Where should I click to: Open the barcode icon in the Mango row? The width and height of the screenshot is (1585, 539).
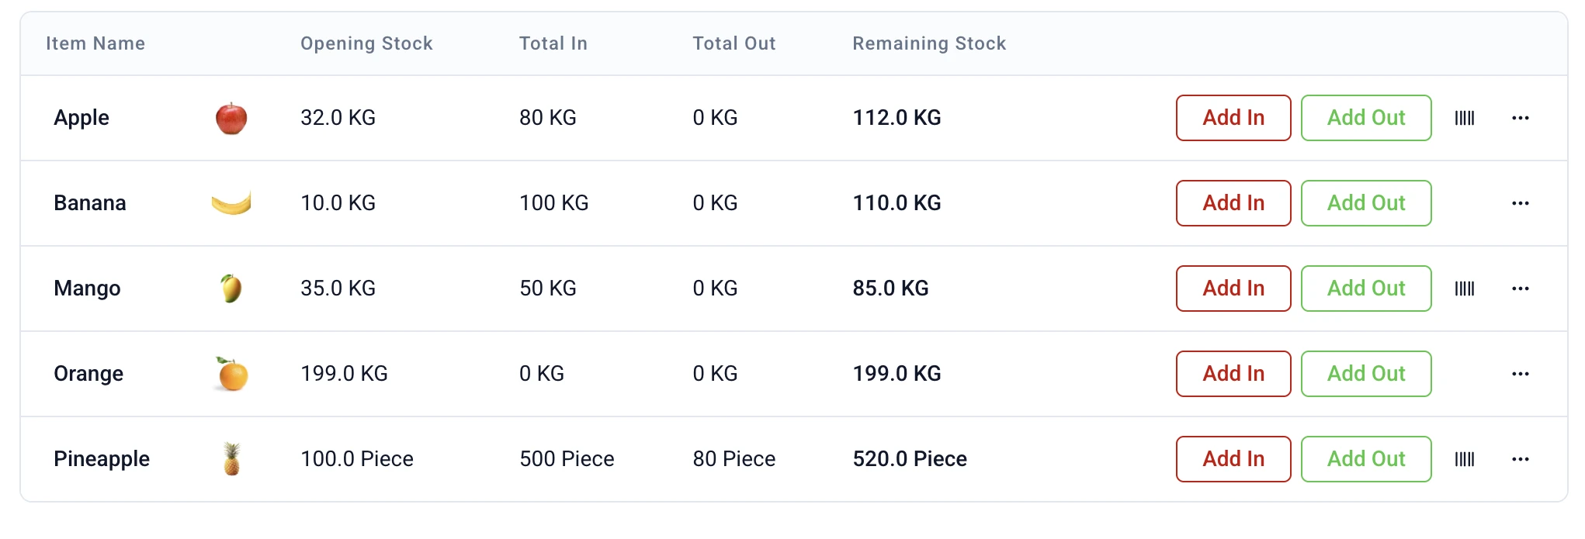pos(1466,288)
